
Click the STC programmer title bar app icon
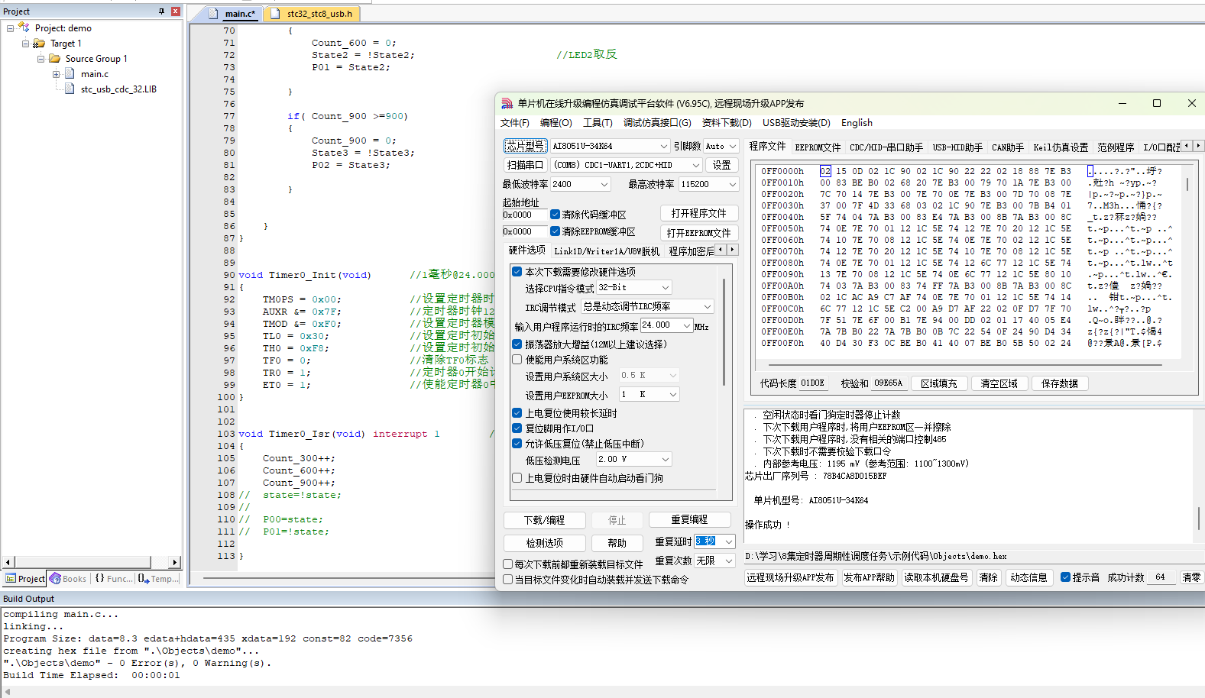click(507, 103)
